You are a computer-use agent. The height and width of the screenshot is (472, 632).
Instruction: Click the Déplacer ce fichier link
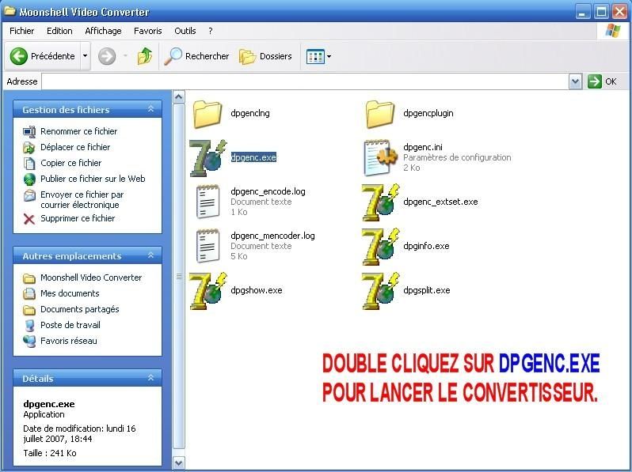coord(75,147)
